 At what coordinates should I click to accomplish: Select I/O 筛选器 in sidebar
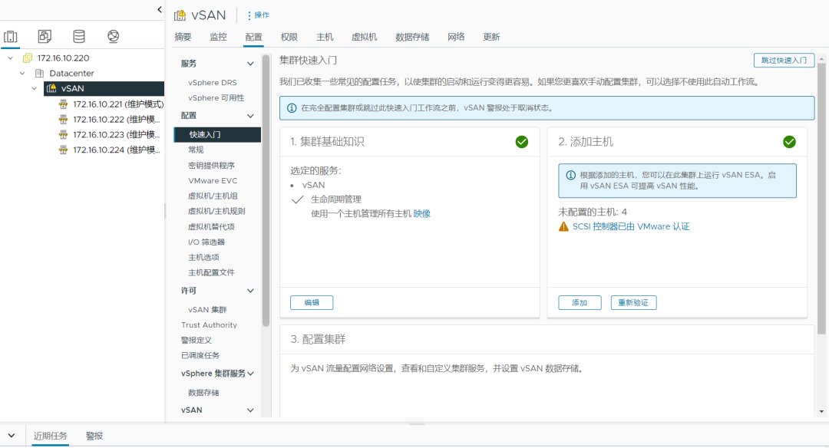coord(206,242)
